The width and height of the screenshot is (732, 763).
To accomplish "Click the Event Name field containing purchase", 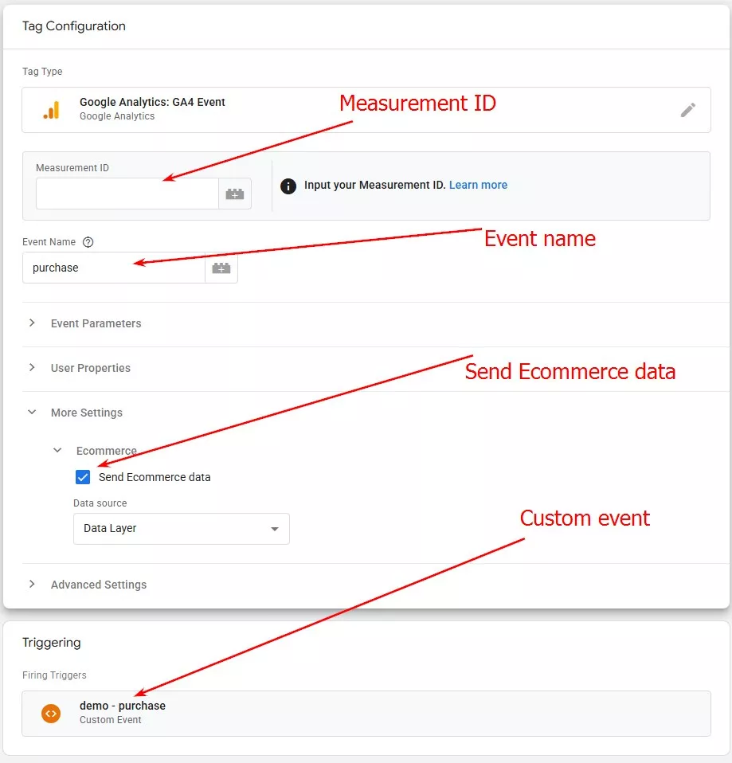I will (113, 268).
